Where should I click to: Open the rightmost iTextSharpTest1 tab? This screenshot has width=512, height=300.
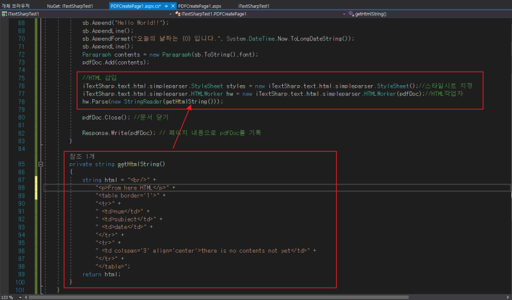pos(253,5)
